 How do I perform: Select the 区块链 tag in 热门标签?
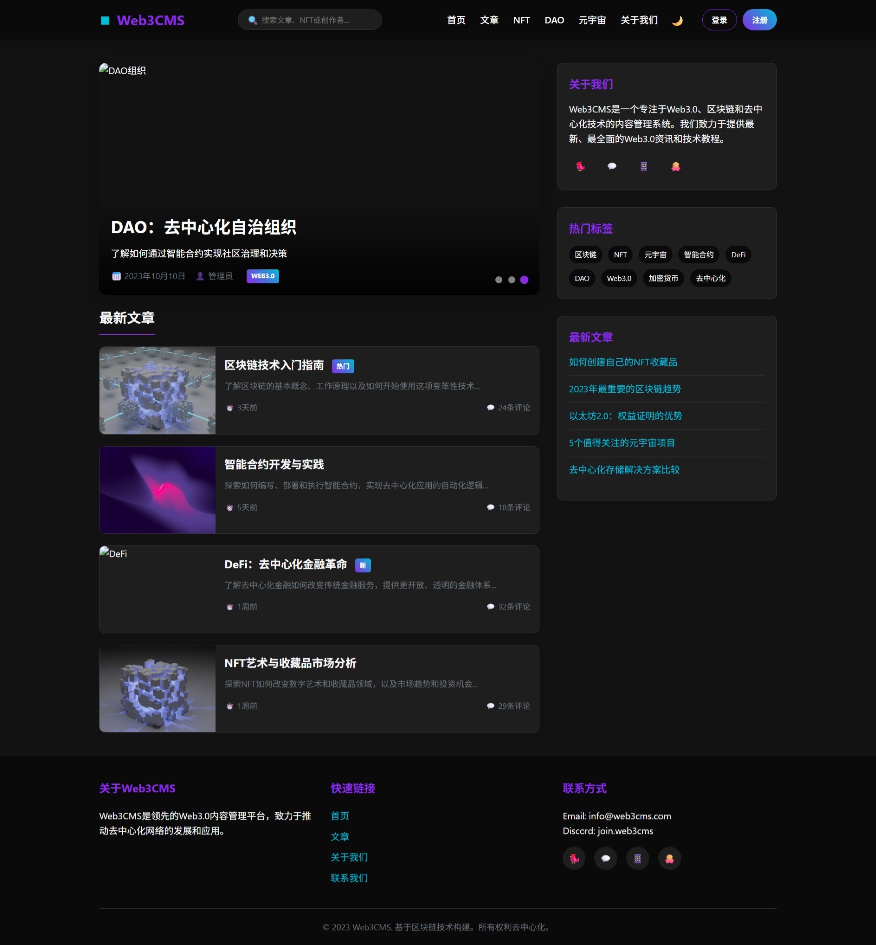click(584, 255)
